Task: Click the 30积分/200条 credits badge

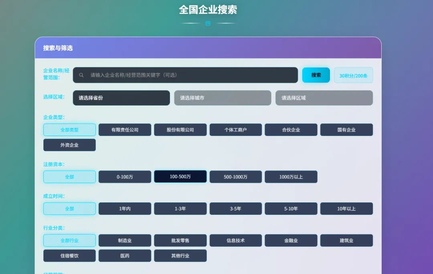Action: tap(353, 75)
